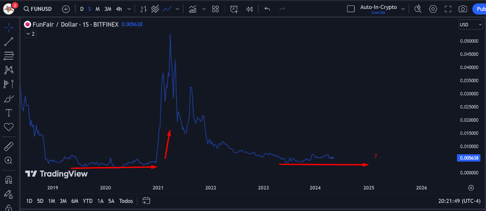Image resolution: width=486 pixels, height=211 pixels.
Task: Toggle the layout square checkbox beside Auto-In-Crypto
Action: pos(351,9)
